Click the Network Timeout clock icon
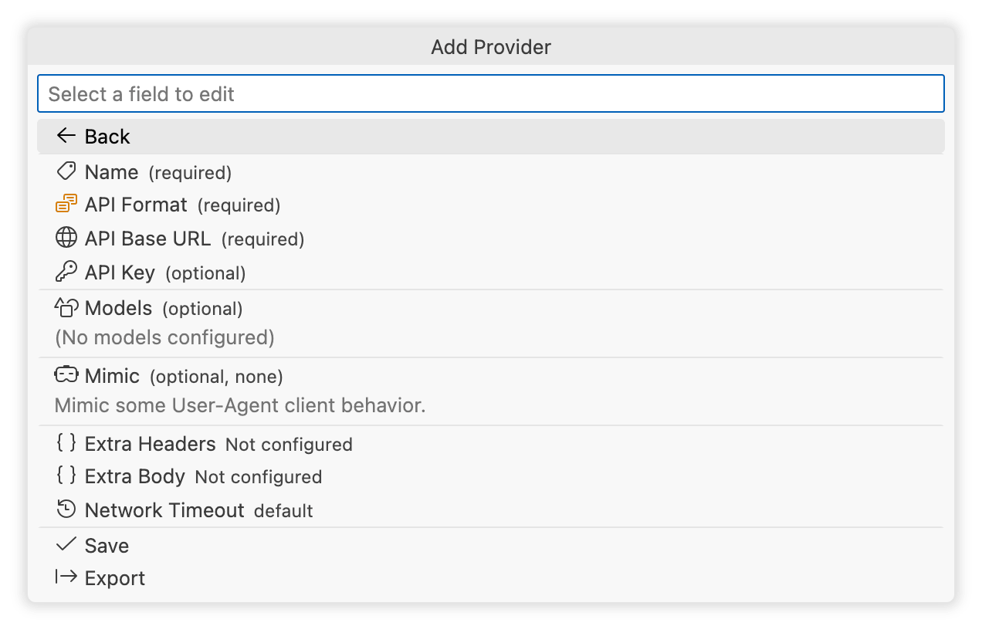This screenshot has height=633, width=982. (66, 509)
